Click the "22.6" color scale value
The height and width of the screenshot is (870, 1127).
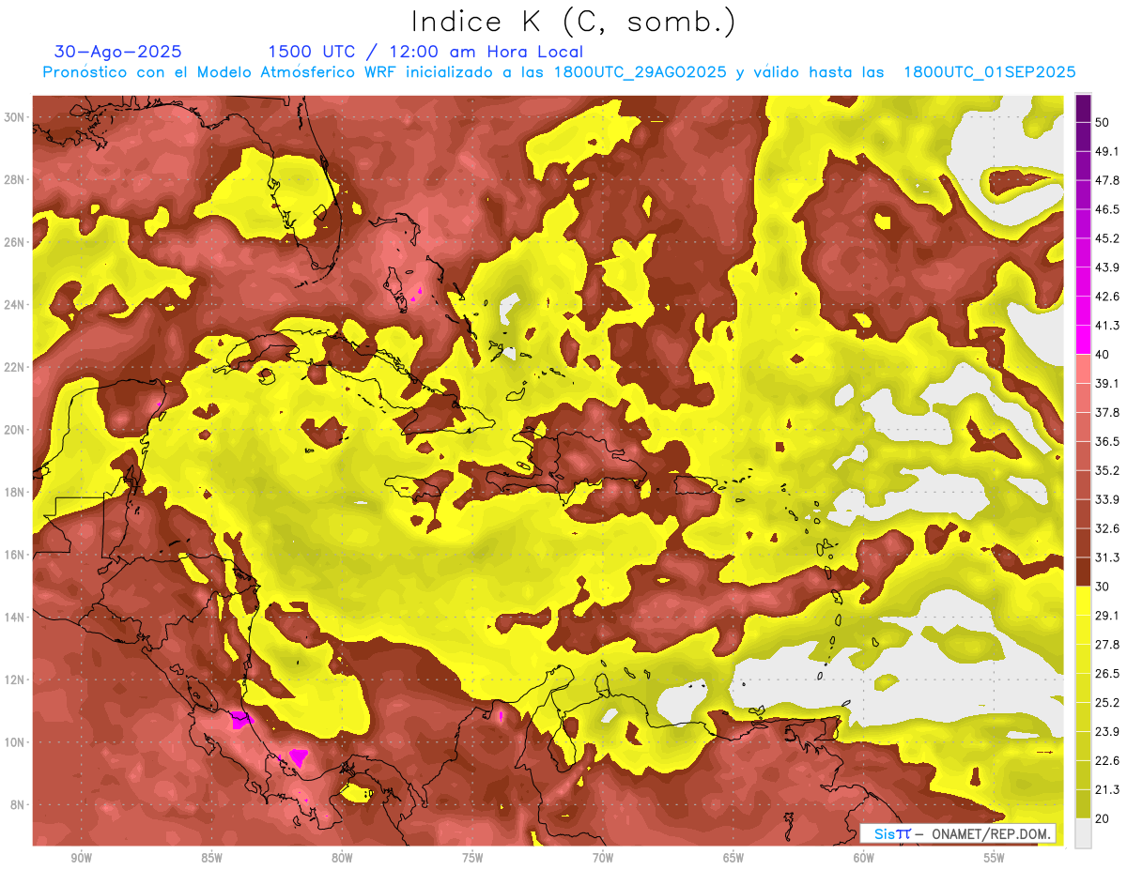point(1107,761)
